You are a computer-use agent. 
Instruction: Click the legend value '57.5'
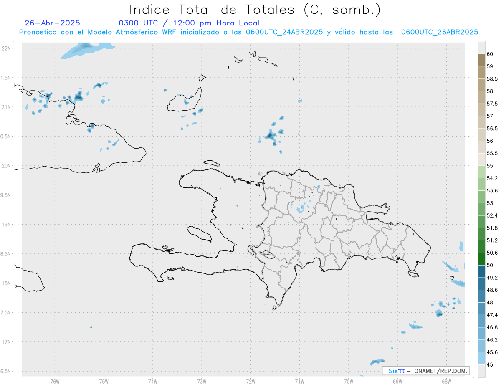[492, 104]
